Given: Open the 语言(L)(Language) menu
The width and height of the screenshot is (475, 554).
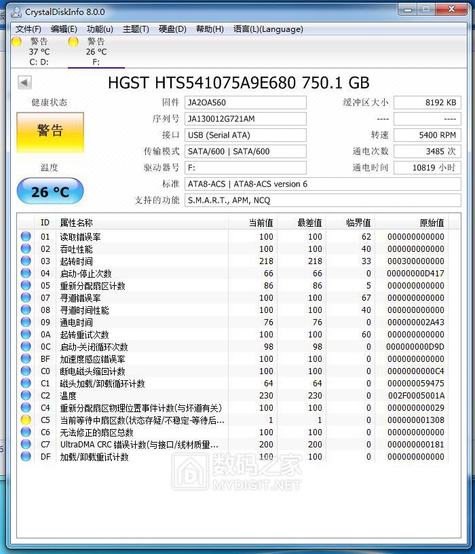Looking at the screenshot, I should click(268, 29).
